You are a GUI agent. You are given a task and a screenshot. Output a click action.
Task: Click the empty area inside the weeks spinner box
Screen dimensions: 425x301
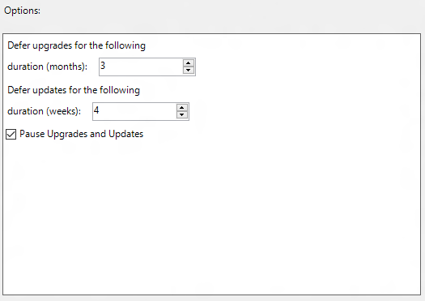click(138, 111)
